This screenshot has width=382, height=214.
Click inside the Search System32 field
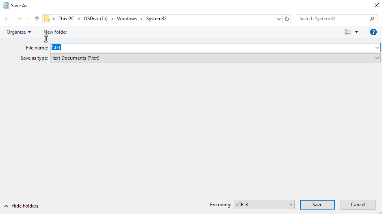click(x=332, y=19)
